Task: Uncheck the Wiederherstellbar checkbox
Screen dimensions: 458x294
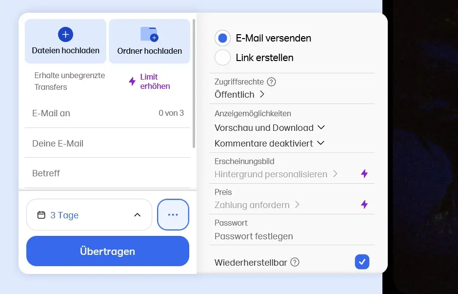Action: (362, 262)
